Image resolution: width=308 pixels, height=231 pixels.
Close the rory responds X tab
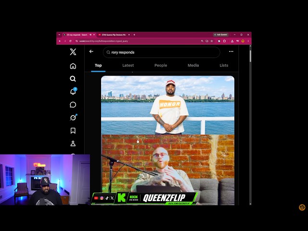(94, 35)
